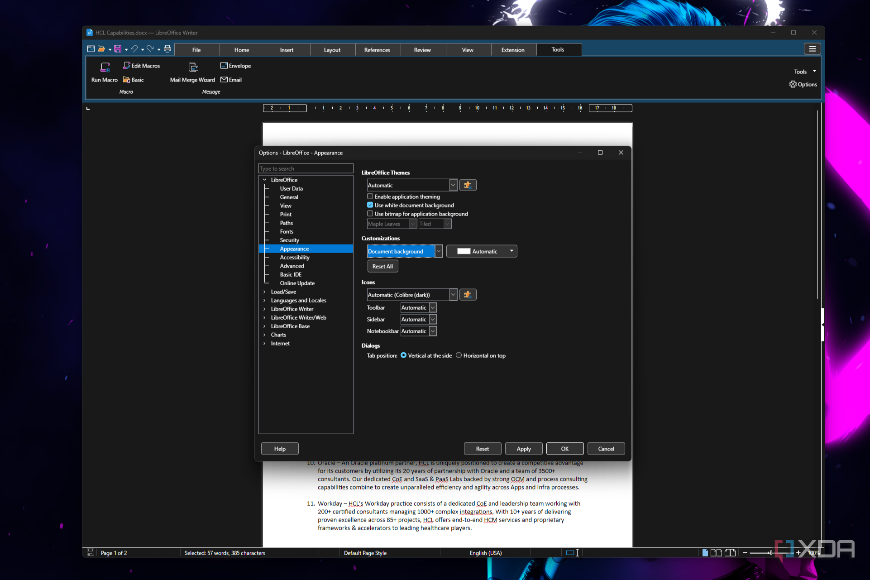Select multiple-page view in status bar
Screen dimensions: 870x580
[716, 552]
